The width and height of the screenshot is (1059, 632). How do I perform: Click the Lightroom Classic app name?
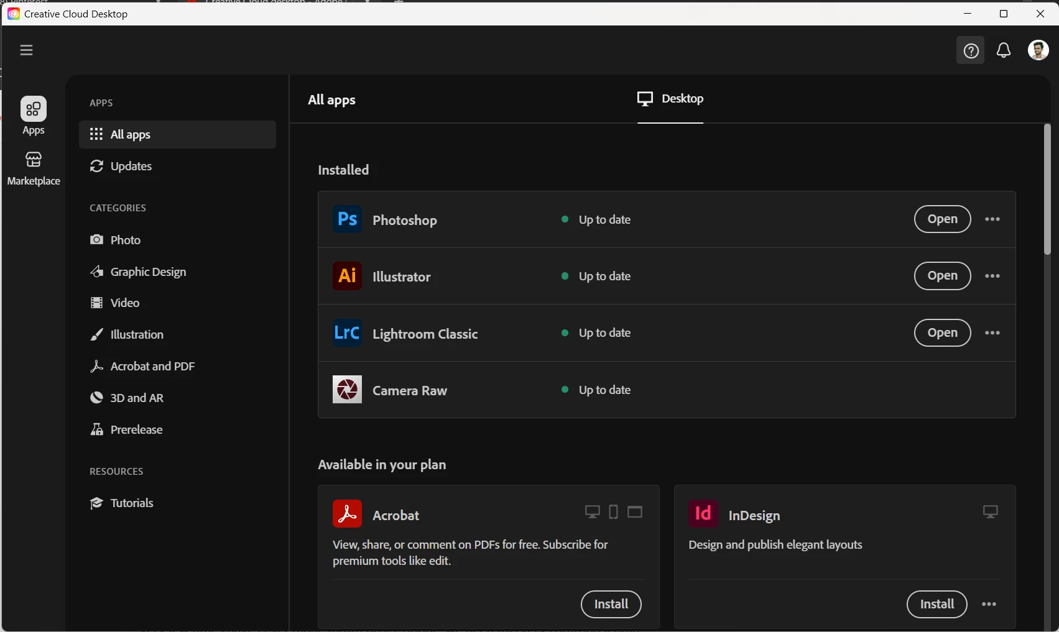pos(425,334)
